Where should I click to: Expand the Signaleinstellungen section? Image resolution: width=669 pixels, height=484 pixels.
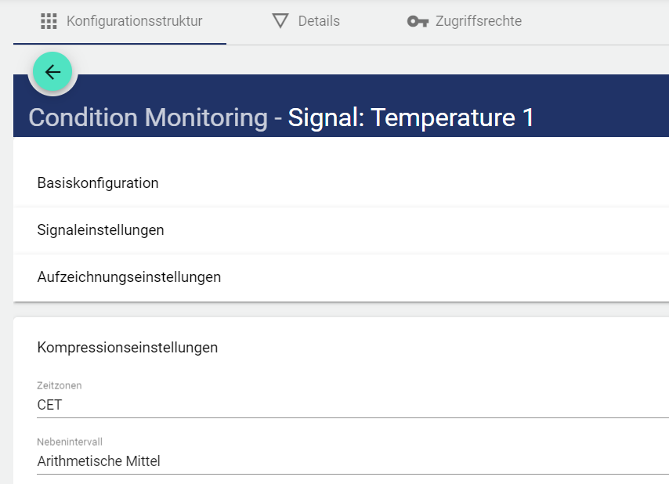tap(100, 230)
